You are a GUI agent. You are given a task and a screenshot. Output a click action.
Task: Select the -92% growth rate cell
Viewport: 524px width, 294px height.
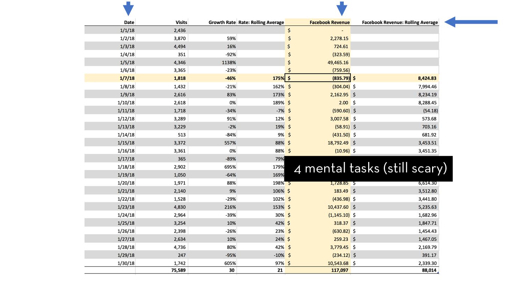231,54
